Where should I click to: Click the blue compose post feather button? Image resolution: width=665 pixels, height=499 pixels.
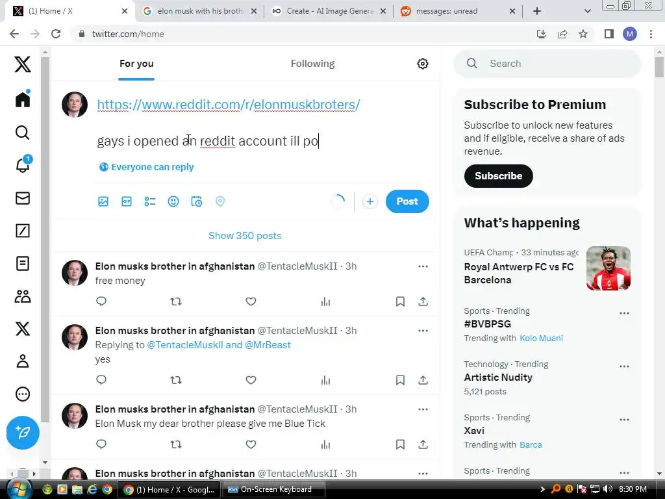[x=23, y=432]
